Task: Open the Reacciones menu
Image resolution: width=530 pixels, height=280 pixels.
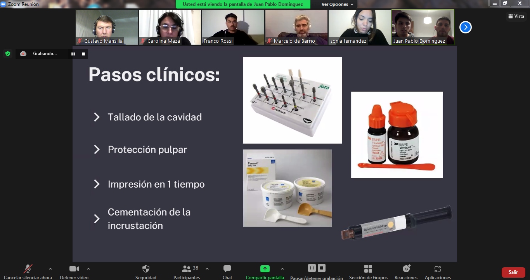Action: pos(405,271)
